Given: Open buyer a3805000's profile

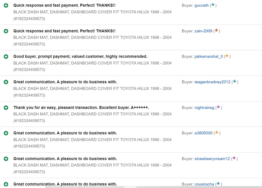Looking at the screenshot, I should tap(203, 133).
